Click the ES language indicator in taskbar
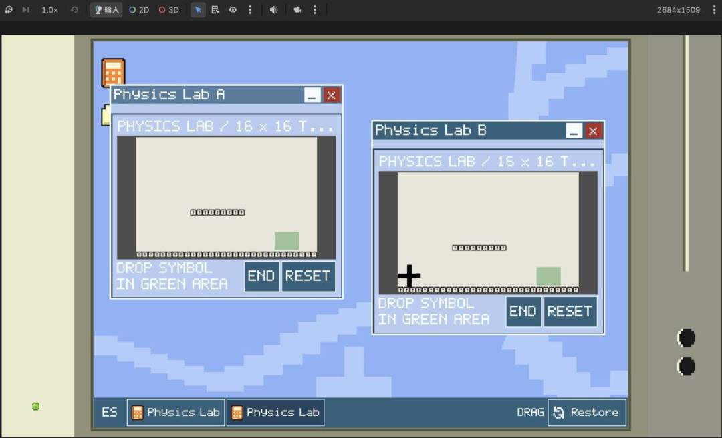 point(110,412)
